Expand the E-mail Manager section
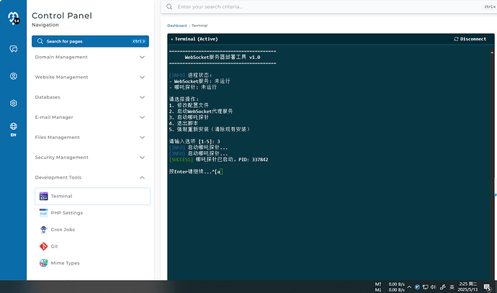Viewport: 497px width, 293px height. pyautogui.click(x=90, y=117)
